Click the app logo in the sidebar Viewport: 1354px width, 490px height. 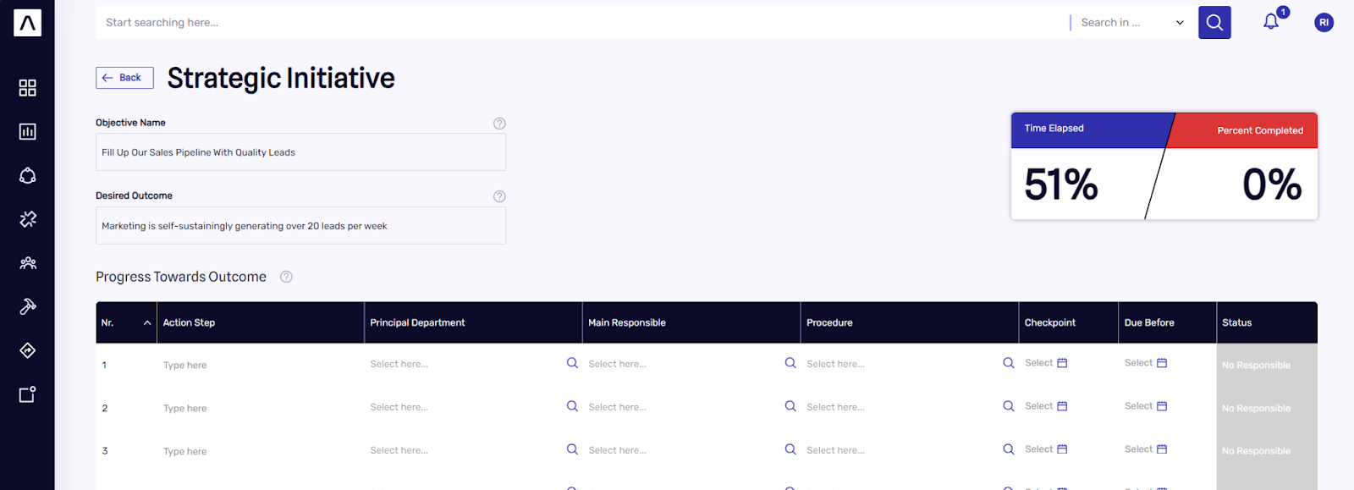click(x=27, y=23)
